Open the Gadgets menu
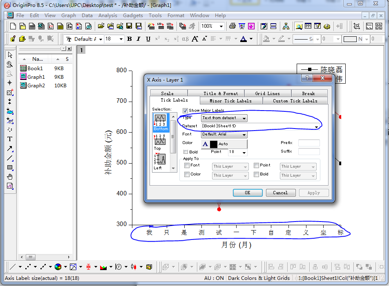The height and width of the screenshot is (286, 389). (x=133, y=16)
